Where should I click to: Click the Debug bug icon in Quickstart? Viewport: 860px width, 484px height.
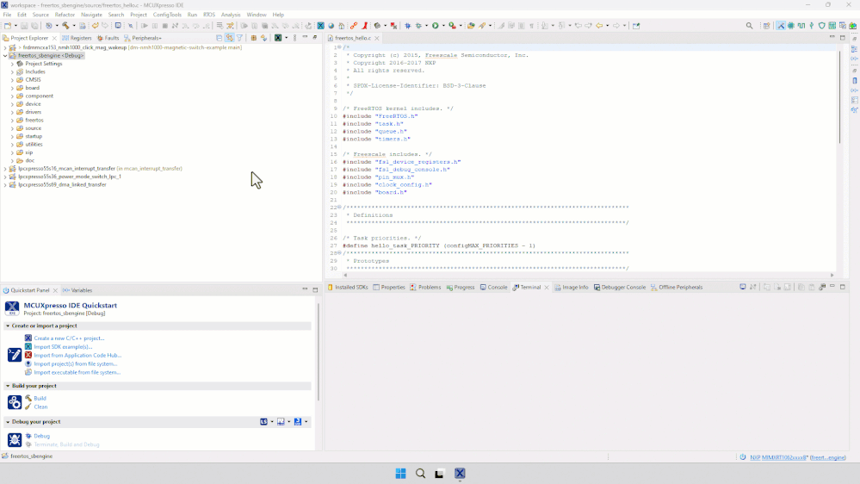28,436
